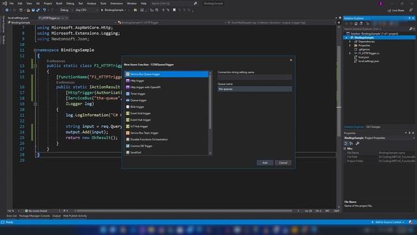This screenshot has height=235, width=417.
Task: Select .gitignore in Solution Explorer
Action: (364, 50)
